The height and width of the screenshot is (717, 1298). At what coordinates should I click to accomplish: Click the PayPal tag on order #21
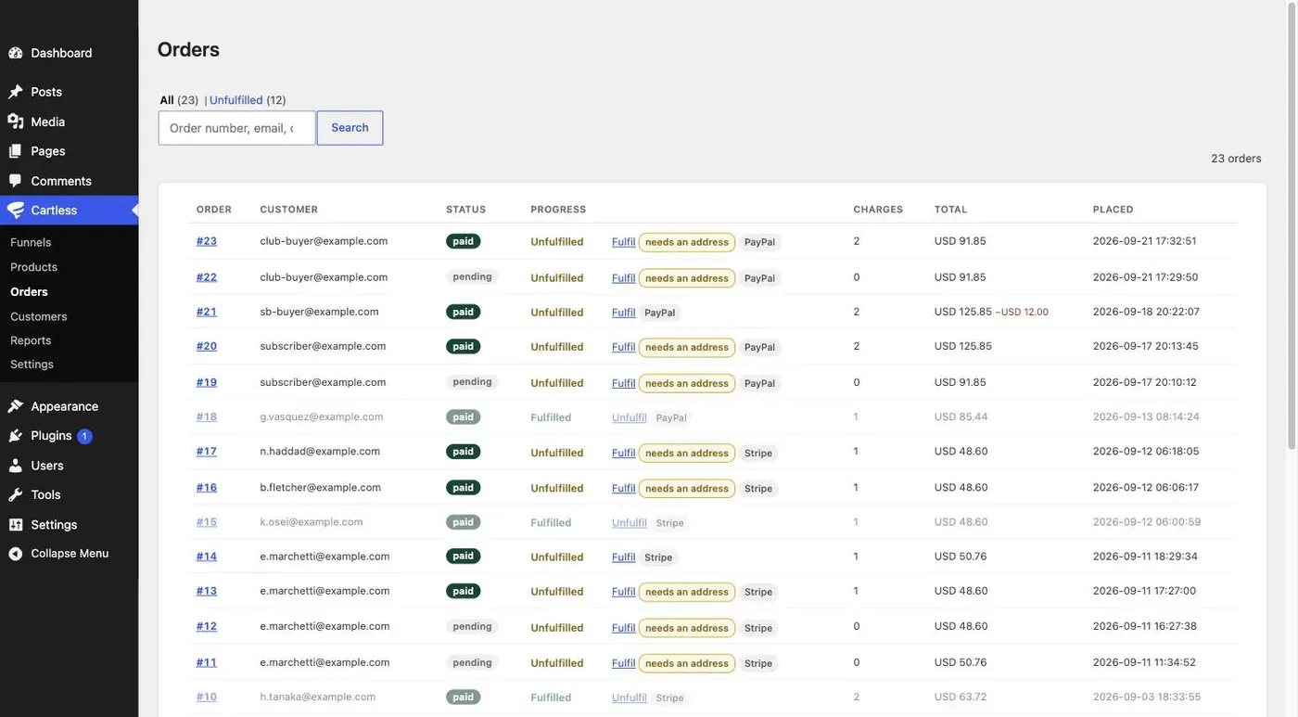pyautogui.click(x=660, y=313)
